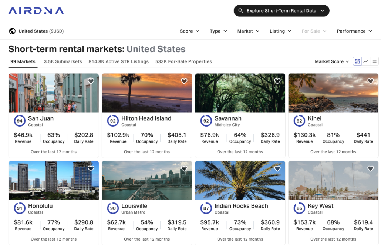The width and height of the screenshot is (381, 248).
Task: Open the Louisville market title
Action: click(x=134, y=206)
